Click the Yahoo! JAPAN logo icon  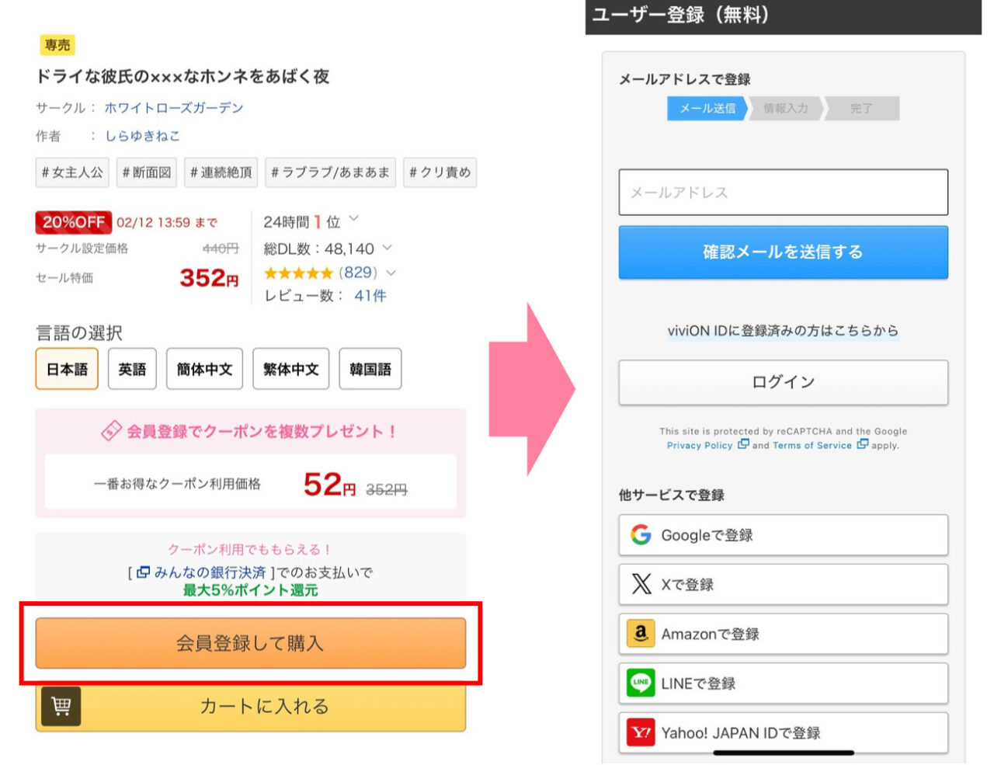641,732
